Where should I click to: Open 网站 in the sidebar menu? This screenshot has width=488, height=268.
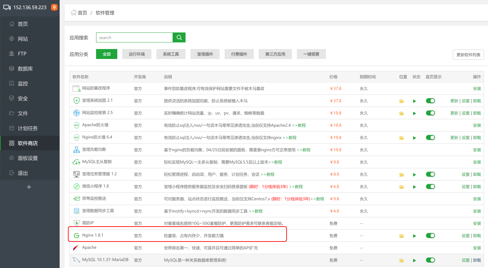pyautogui.click(x=30, y=39)
